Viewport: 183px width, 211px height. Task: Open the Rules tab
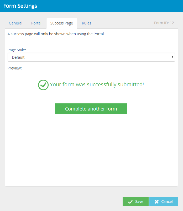(x=86, y=23)
